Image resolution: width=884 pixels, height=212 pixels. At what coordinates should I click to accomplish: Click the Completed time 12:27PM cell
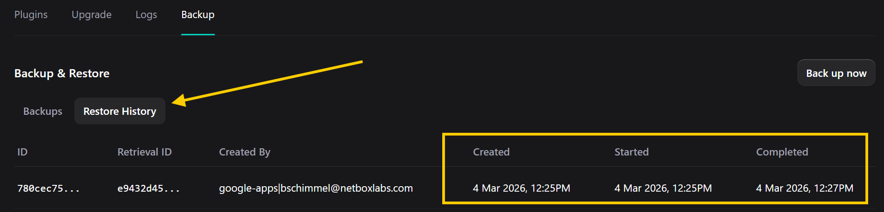click(x=805, y=188)
